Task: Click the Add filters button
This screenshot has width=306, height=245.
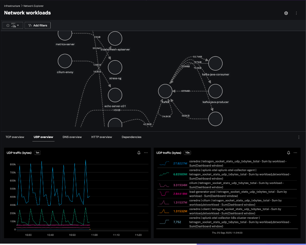Action: (x=38, y=25)
